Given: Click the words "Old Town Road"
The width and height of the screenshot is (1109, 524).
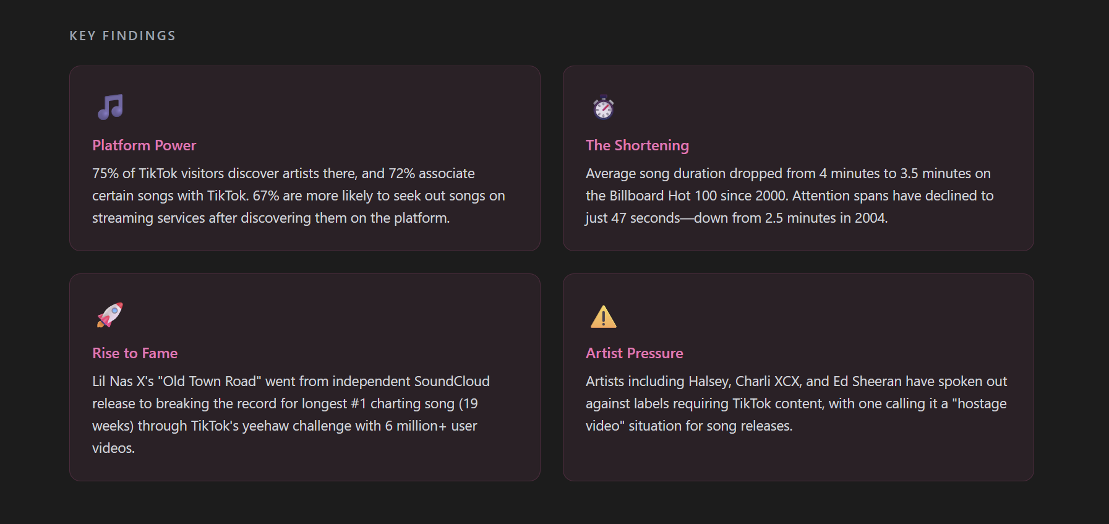Looking at the screenshot, I should pos(210,381).
